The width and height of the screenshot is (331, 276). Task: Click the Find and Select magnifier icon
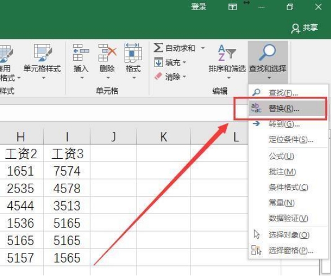point(267,52)
